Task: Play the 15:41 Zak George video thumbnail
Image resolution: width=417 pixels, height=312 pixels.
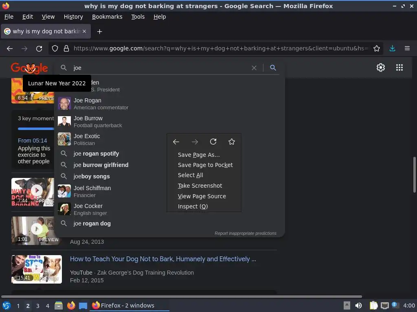Action: click(37, 269)
